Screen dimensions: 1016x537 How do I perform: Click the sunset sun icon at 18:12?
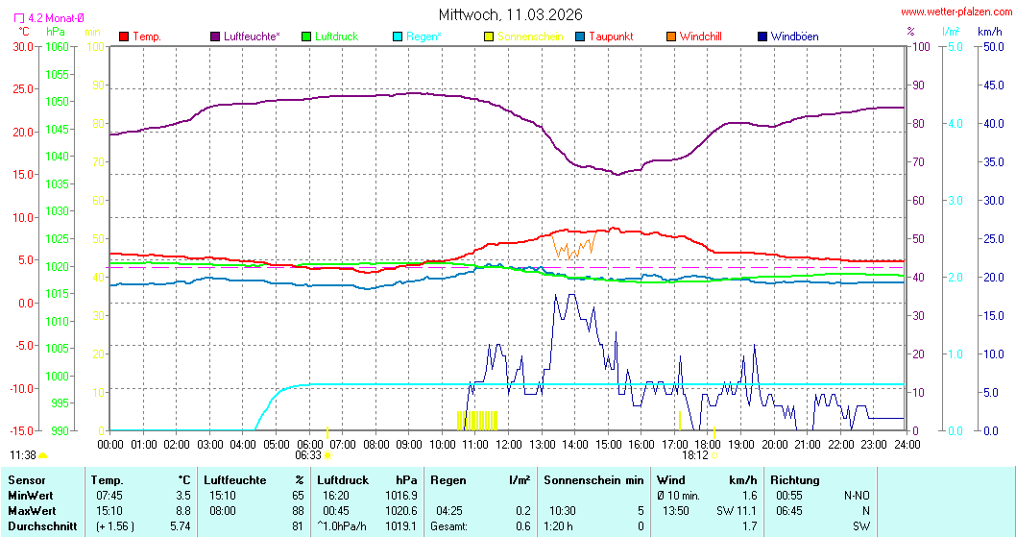(x=714, y=456)
